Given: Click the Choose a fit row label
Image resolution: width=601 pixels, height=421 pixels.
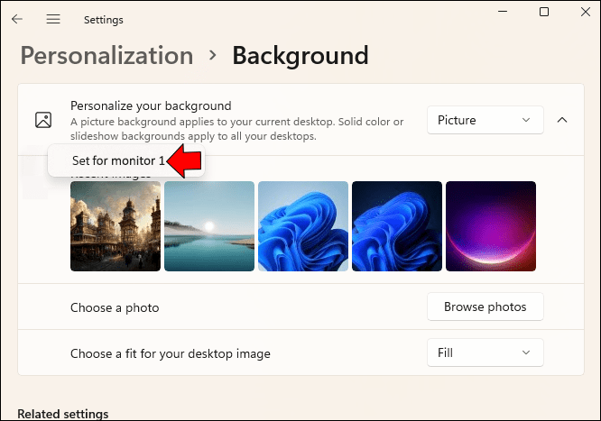Looking at the screenshot, I should [171, 353].
